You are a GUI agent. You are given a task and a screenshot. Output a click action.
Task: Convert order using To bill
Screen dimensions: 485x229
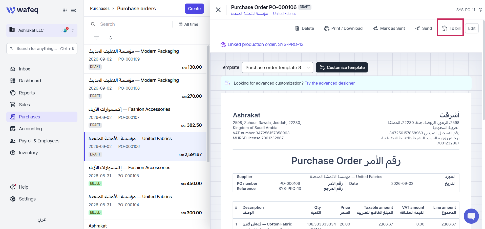coord(451,28)
